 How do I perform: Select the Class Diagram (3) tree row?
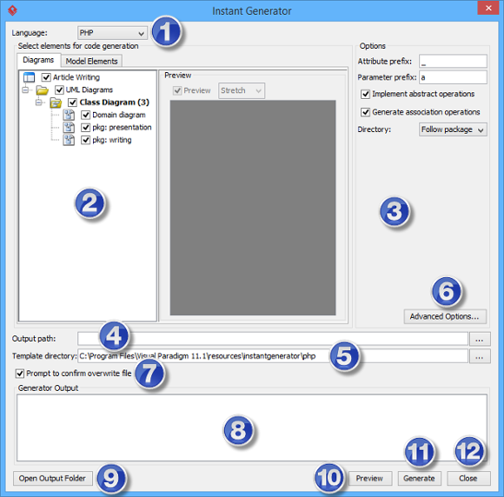[115, 103]
